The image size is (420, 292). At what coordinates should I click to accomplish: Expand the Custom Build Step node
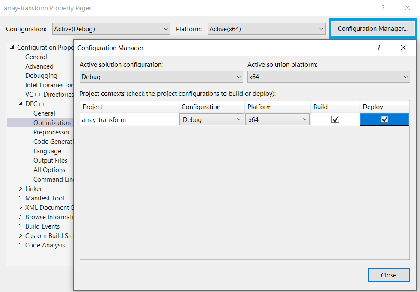click(x=20, y=235)
